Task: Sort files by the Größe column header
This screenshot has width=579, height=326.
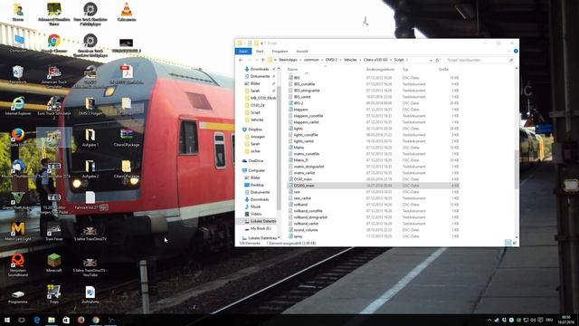Action: click(443, 70)
